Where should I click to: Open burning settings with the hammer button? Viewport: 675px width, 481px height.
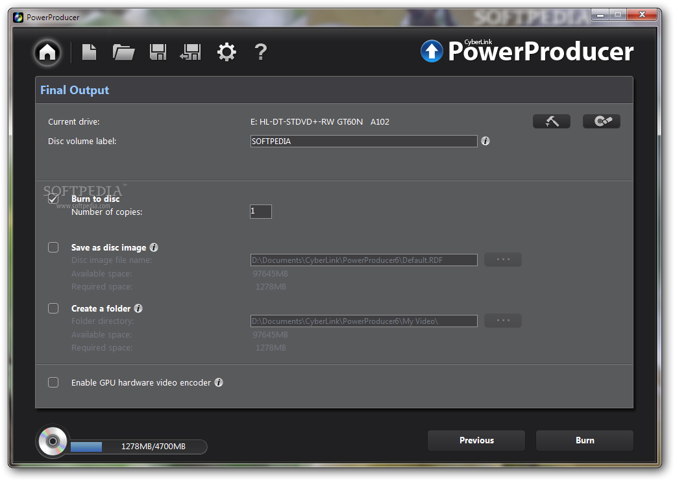552,121
